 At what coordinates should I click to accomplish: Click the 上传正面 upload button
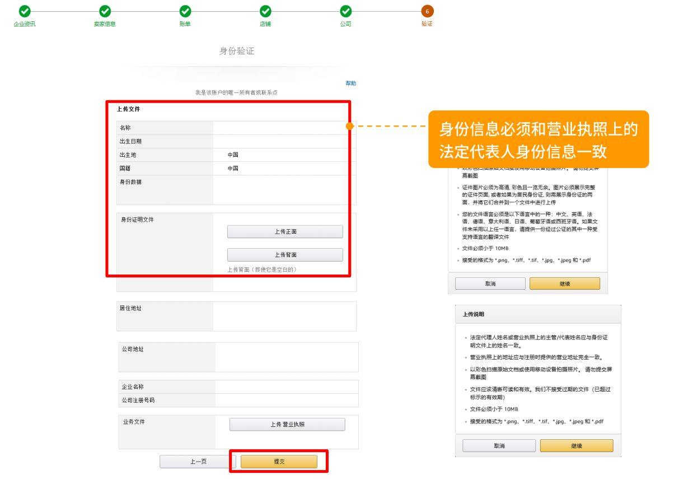pos(285,231)
